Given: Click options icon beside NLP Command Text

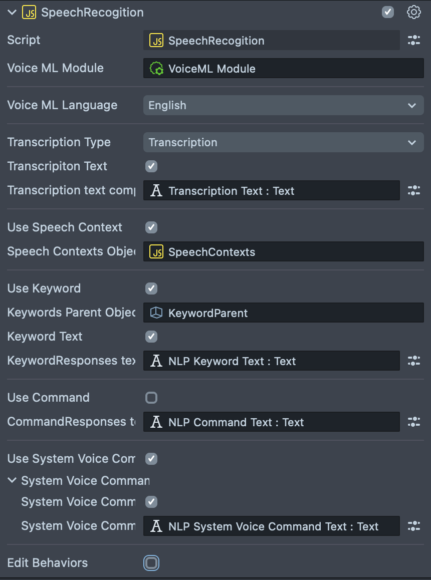Looking at the screenshot, I should pos(413,422).
